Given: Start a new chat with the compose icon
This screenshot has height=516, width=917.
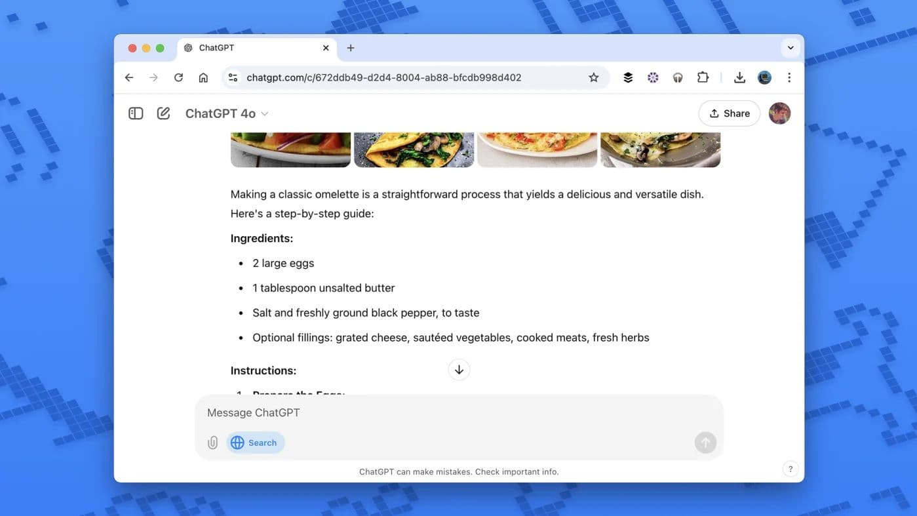Looking at the screenshot, I should tap(163, 113).
